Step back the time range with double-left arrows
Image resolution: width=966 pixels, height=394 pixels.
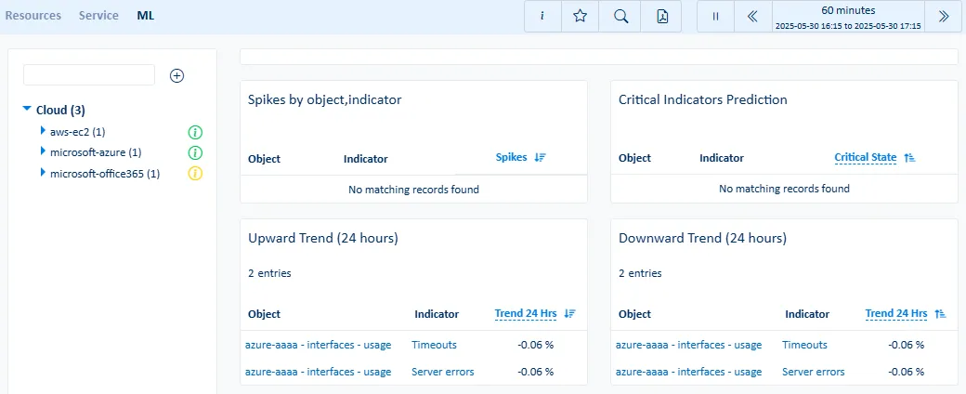[752, 17]
